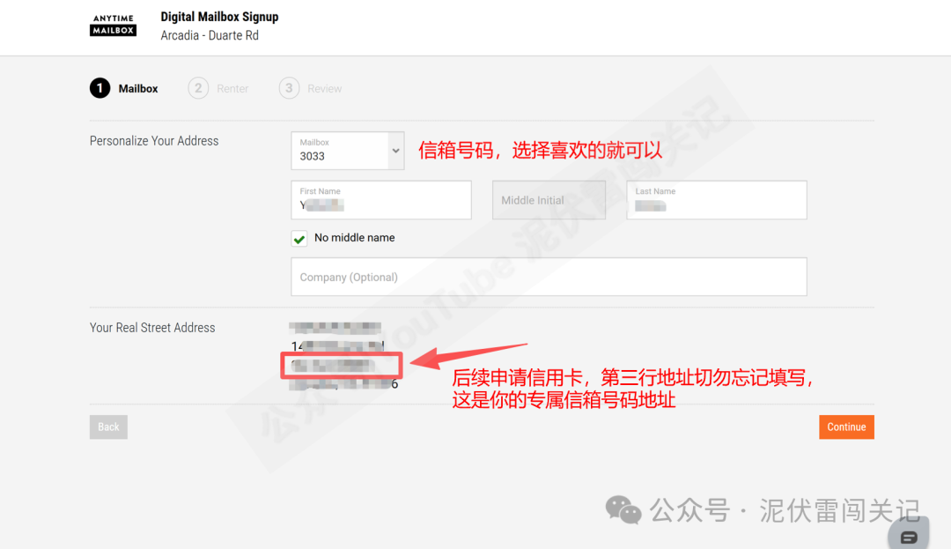Click the Your Real Street Address label
951x549 pixels.
click(152, 328)
